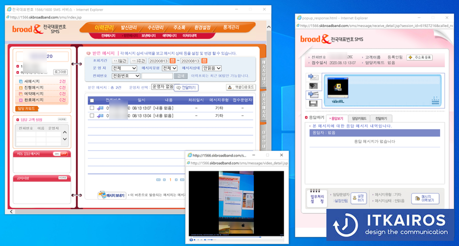This screenshot has width=459, height=246.
Task: Toggle 자동 응답 메시지 ON/OFF switch
Action: pos(61,154)
